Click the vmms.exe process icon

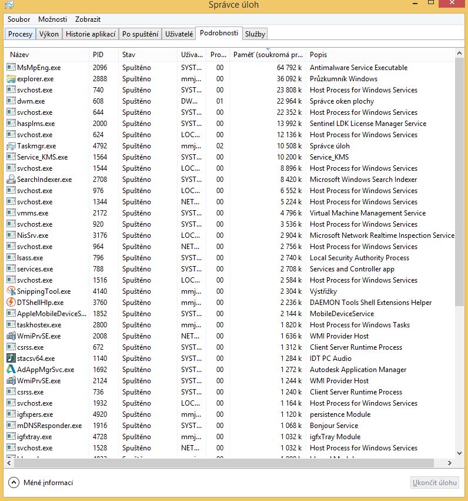pyautogui.click(x=11, y=213)
